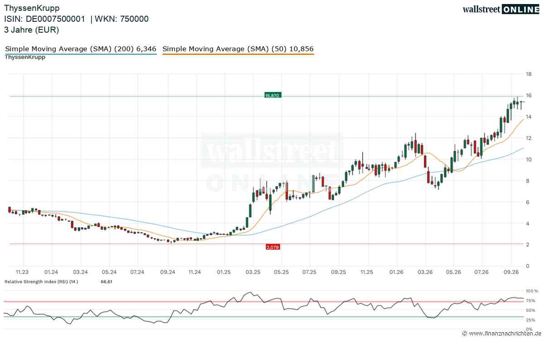Click the 11.24 date axis label
Screen dimensions: 544x340
195,272
